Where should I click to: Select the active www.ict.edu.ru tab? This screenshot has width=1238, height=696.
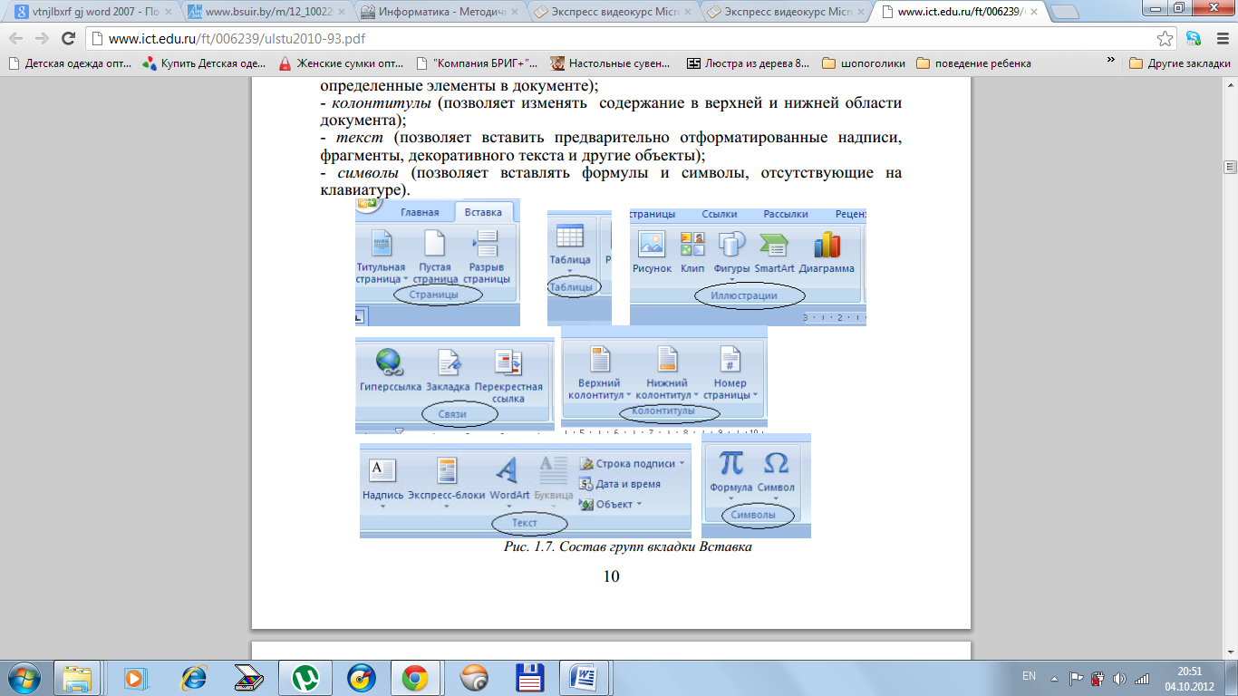point(959,12)
